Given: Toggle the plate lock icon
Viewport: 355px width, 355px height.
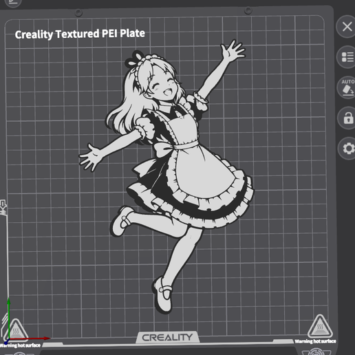Looking at the screenshot, I should tap(348, 118).
